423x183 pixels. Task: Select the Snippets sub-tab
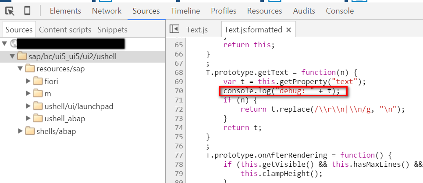pyautogui.click(x=113, y=30)
